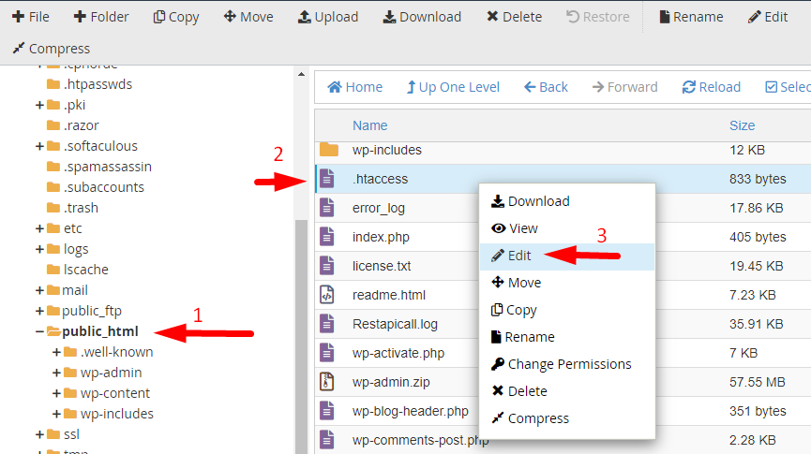The height and width of the screenshot is (454, 811).
Task: Reload the file listing
Action: [x=712, y=87]
